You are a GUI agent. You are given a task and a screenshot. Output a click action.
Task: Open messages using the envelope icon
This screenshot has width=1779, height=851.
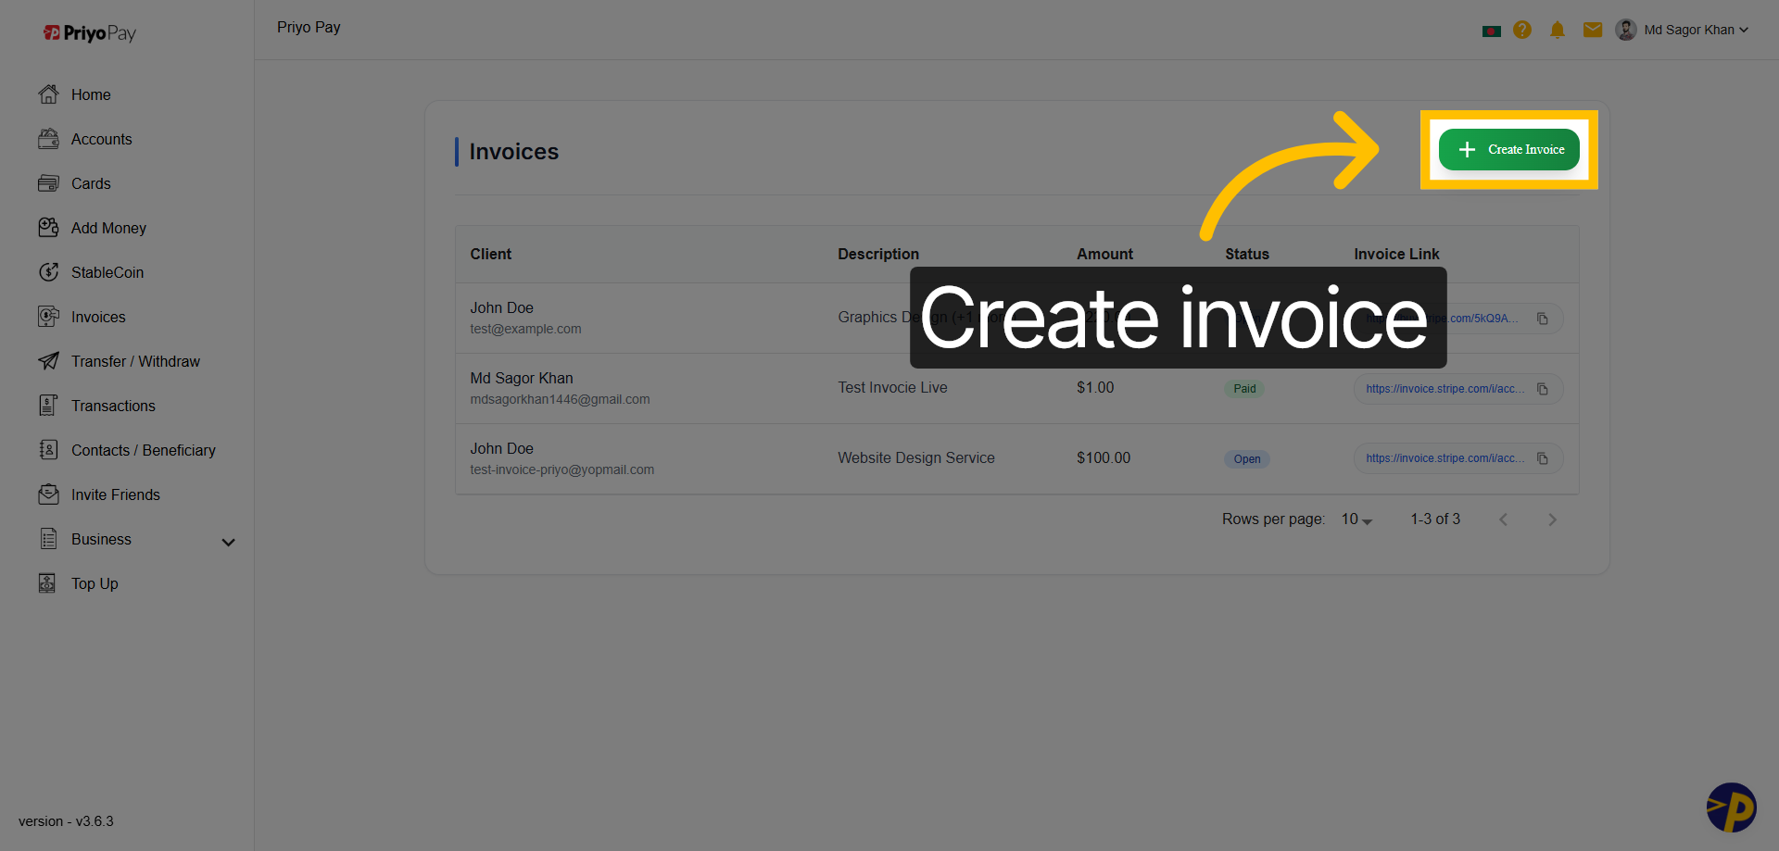[x=1593, y=29]
